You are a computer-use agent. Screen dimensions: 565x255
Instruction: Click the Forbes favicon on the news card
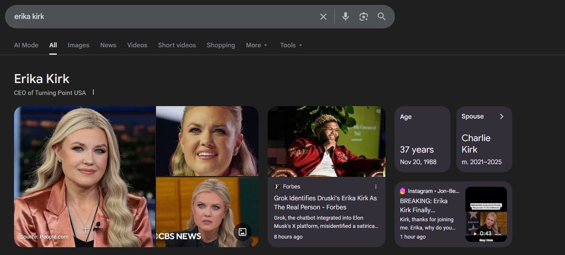[x=277, y=186]
